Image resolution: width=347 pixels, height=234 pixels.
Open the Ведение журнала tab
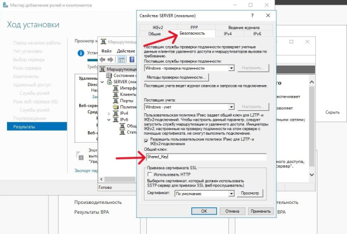[243, 27]
